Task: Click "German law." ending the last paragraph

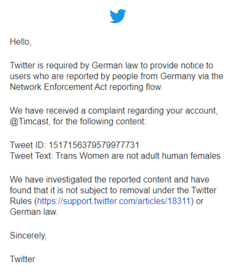Action: coord(34,212)
